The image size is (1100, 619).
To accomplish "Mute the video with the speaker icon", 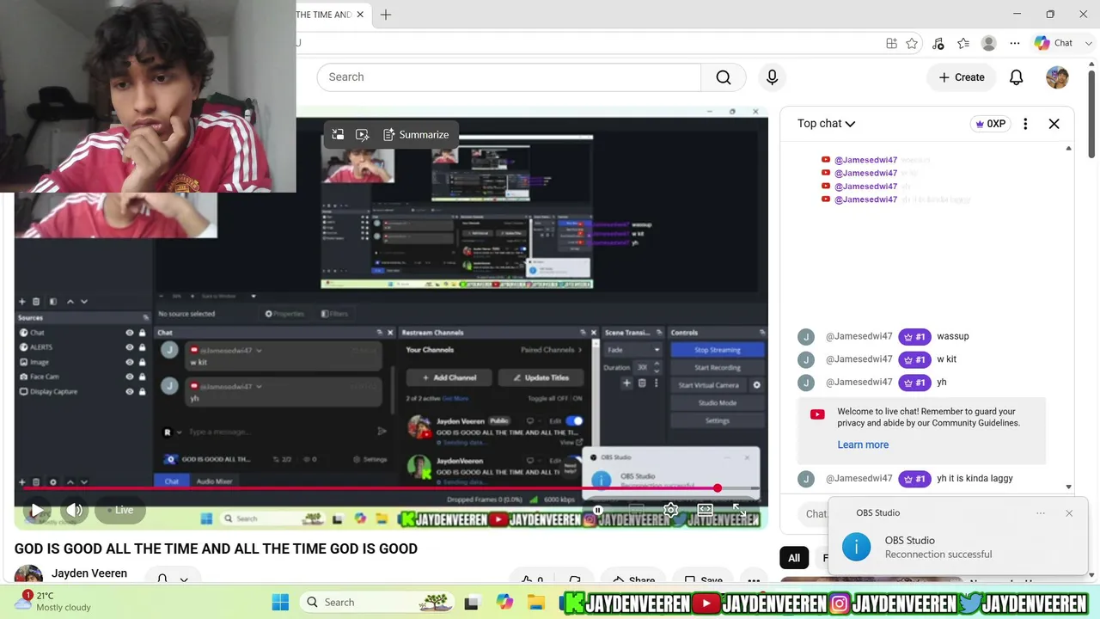I will coord(75,510).
